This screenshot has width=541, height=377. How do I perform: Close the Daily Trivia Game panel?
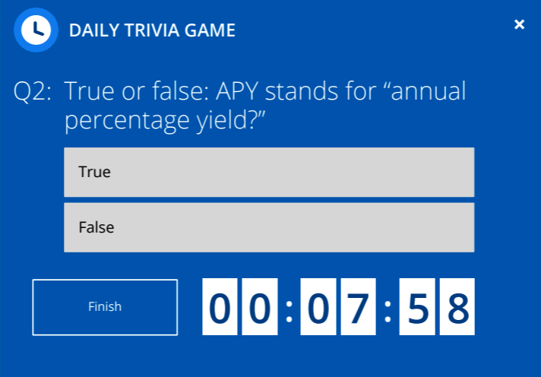click(x=519, y=24)
